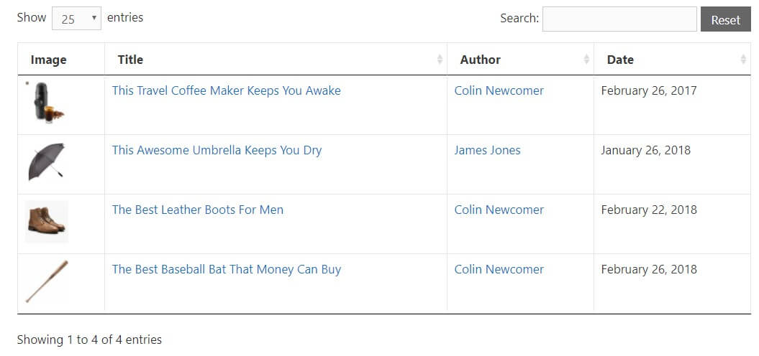Click the baseball bat thumbnail
Viewport: 759px width, 356px height.
[x=47, y=281]
